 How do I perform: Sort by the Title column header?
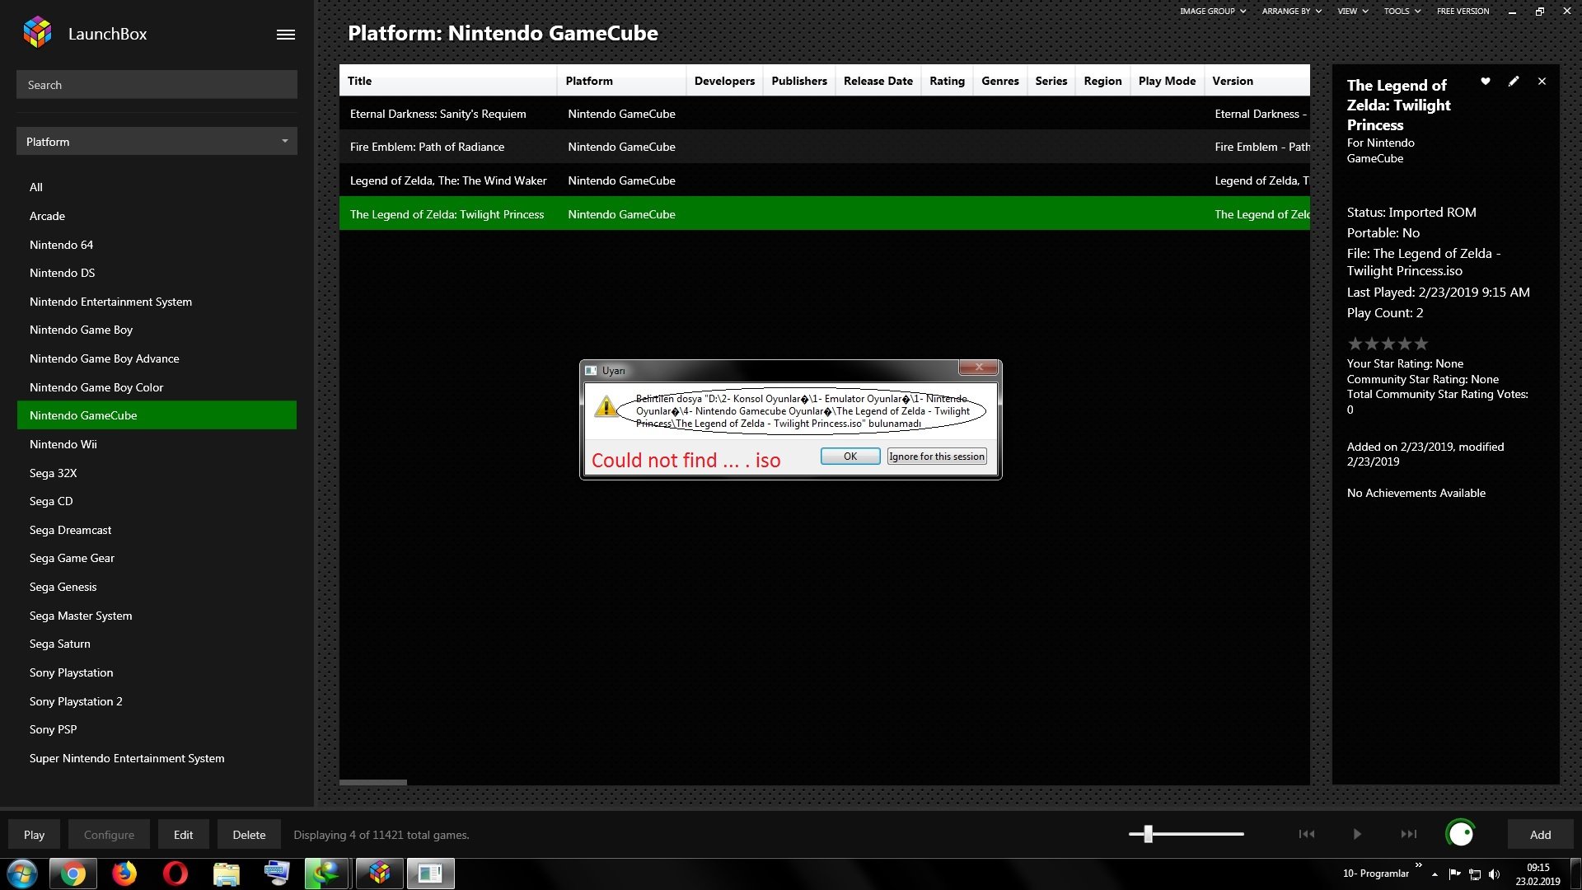click(447, 81)
